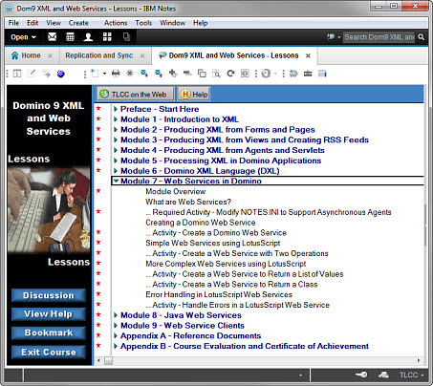Expand Module 5 - Processing XML twistie
Viewport: 433px width, 386px height.
[x=116, y=161]
